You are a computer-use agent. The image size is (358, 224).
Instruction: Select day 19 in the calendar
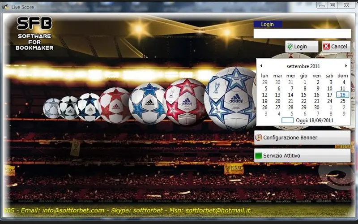(264, 101)
